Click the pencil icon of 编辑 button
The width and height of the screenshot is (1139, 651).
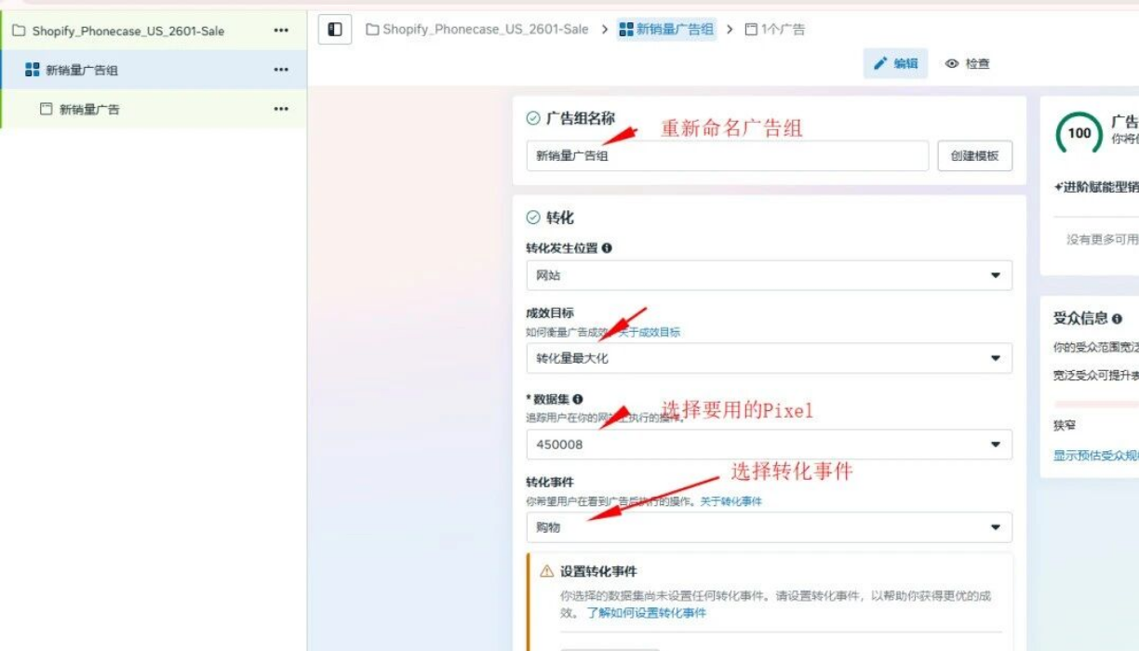[880, 63]
